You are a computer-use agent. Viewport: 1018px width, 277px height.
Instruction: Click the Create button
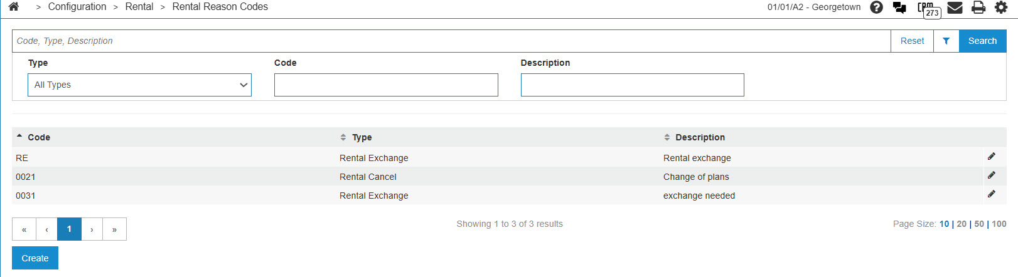[x=35, y=258]
